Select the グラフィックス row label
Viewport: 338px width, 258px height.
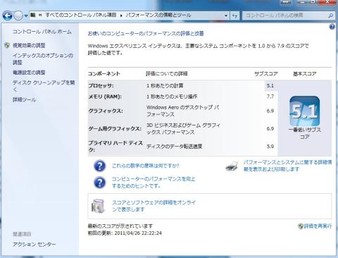(x=106, y=111)
